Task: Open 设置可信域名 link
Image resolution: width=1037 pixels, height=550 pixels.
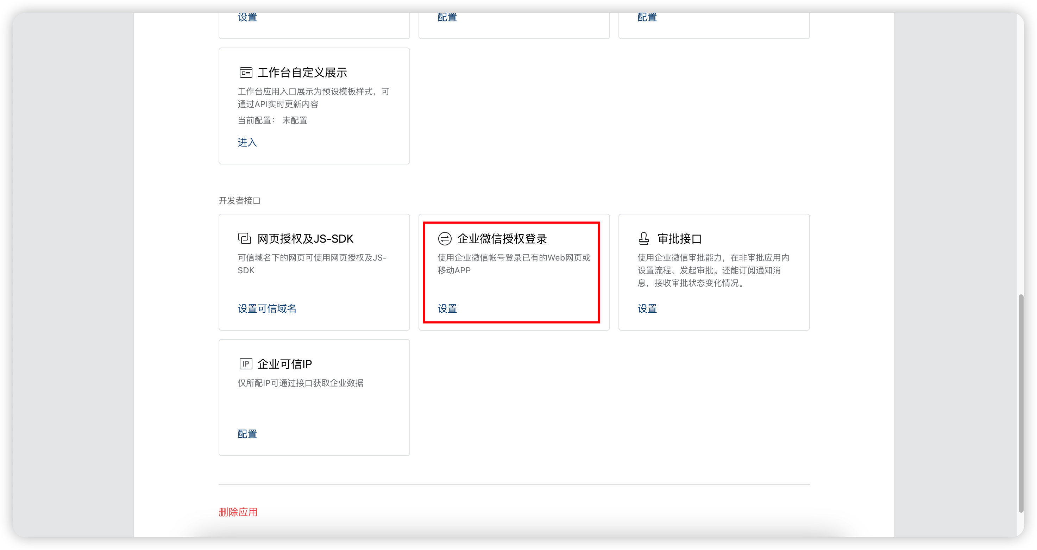Action: tap(267, 308)
